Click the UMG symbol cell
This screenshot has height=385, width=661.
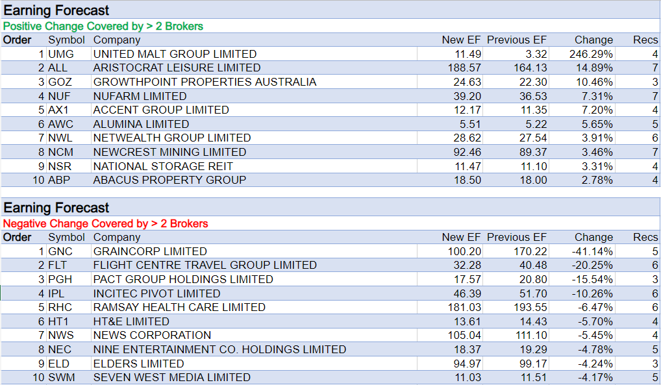61,54
